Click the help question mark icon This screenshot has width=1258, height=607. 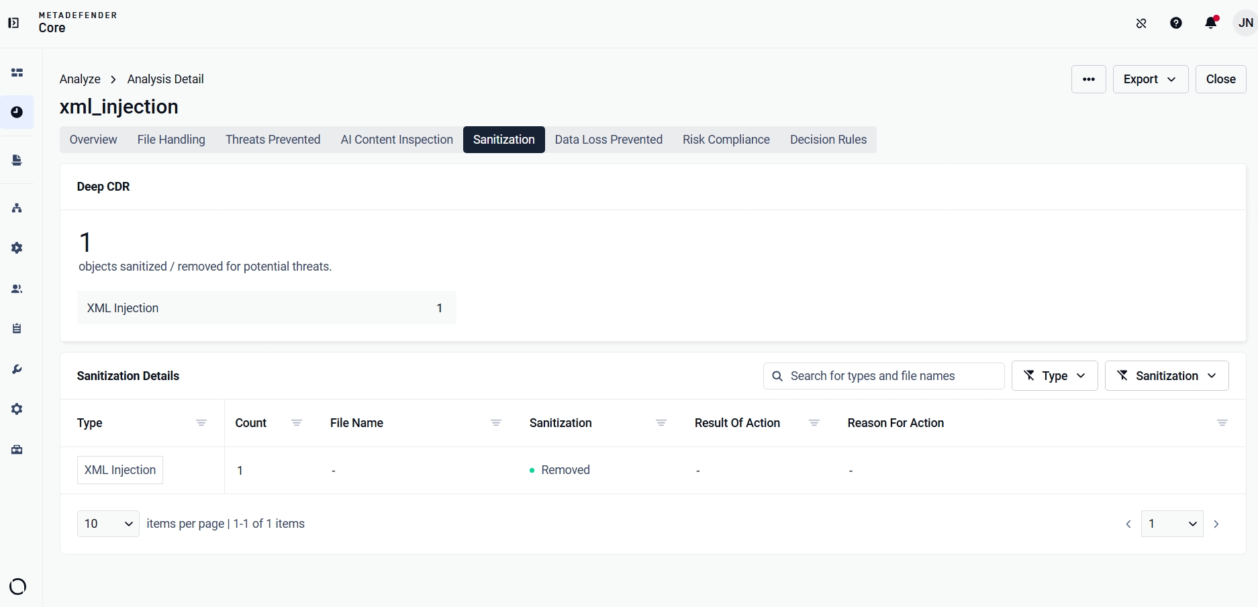tap(1176, 23)
